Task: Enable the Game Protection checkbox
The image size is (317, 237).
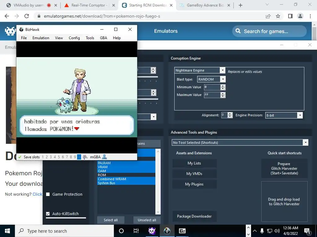Action: (x=48, y=194)
